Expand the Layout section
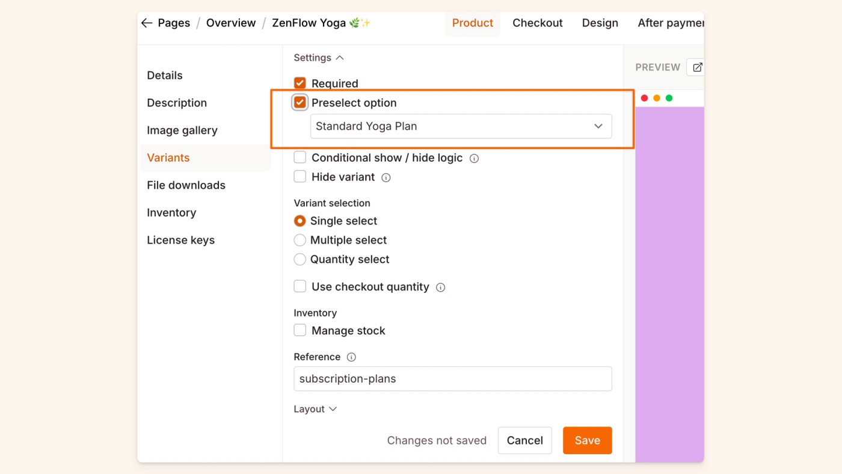842x474 pixels. tap(315, 409)
